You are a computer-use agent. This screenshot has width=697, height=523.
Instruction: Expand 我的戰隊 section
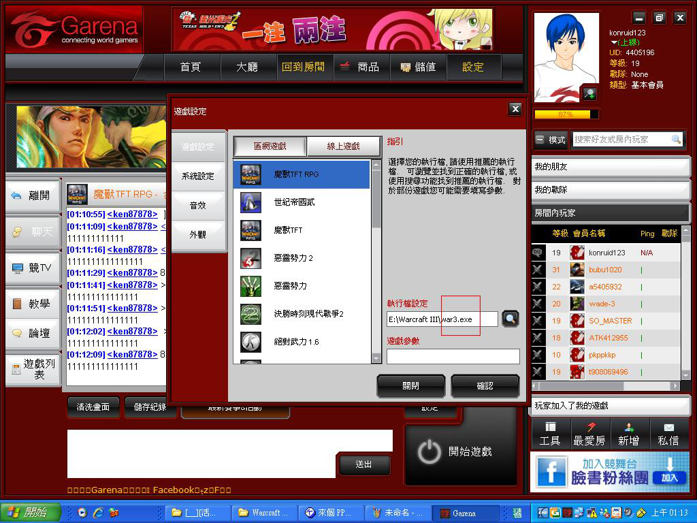611,190
